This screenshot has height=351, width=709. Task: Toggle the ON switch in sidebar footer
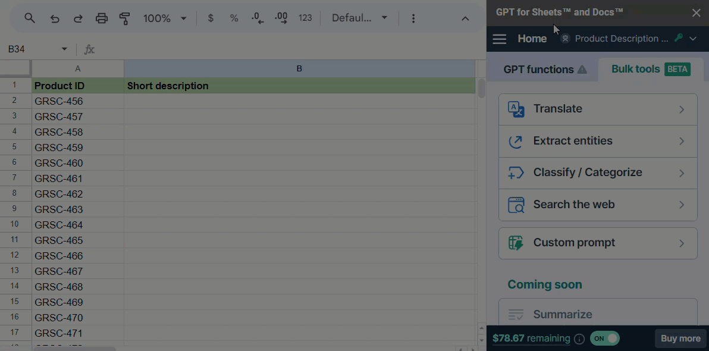[604, 339]
